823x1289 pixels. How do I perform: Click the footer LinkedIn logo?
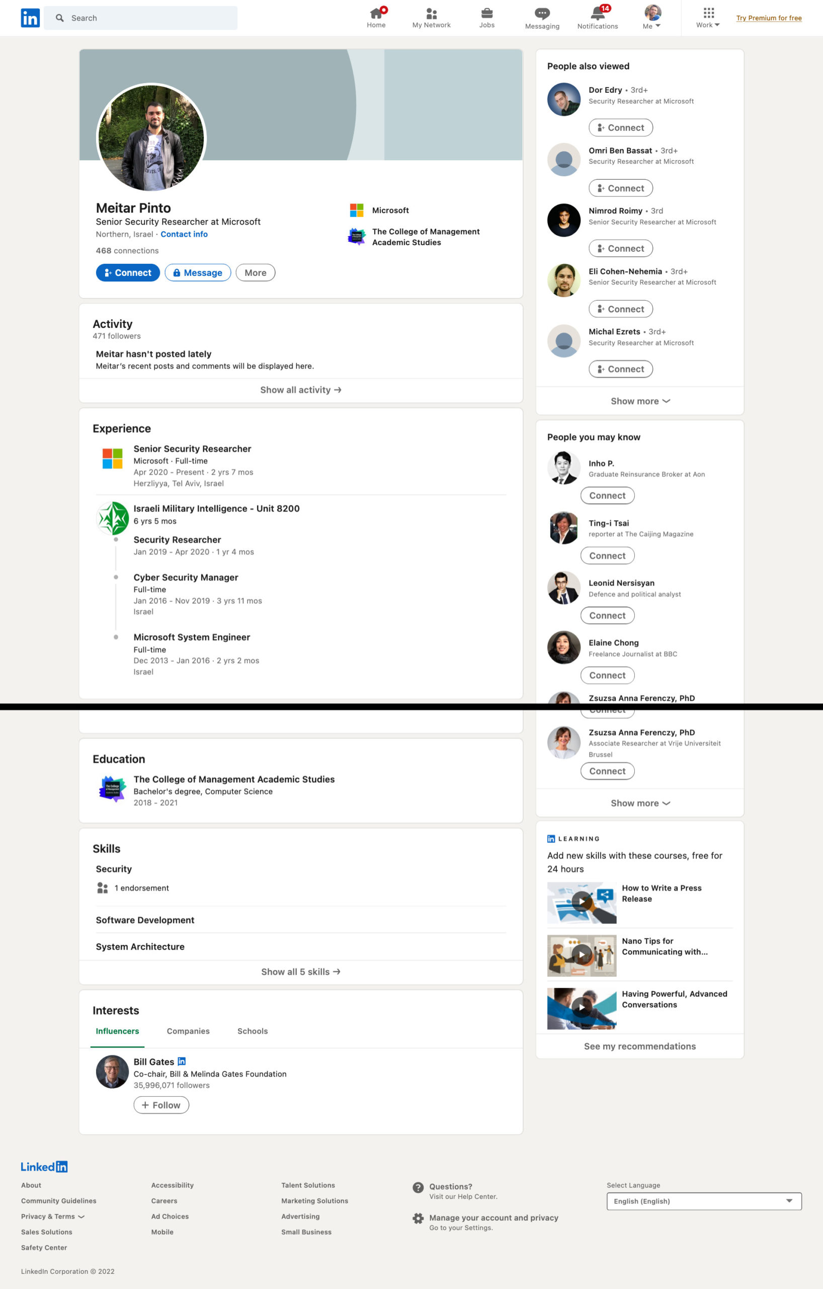click(x=44, y=1167)
